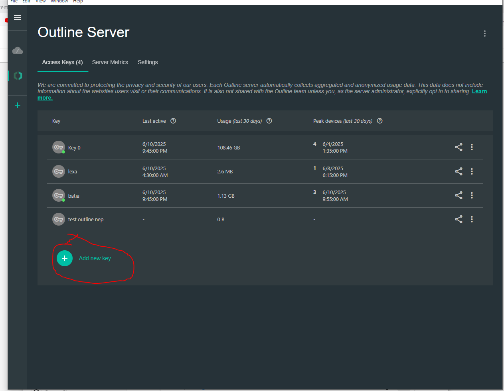Select the active Outline server sidebar icon
Screen dimensions: 504x391
click(x=18, y=76)
